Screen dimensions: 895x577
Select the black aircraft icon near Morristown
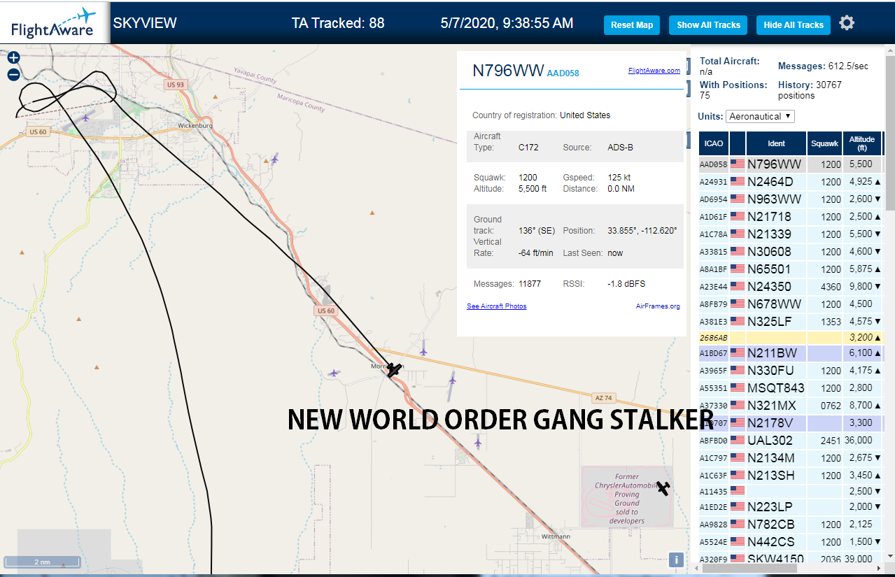[x=395, y=369]
